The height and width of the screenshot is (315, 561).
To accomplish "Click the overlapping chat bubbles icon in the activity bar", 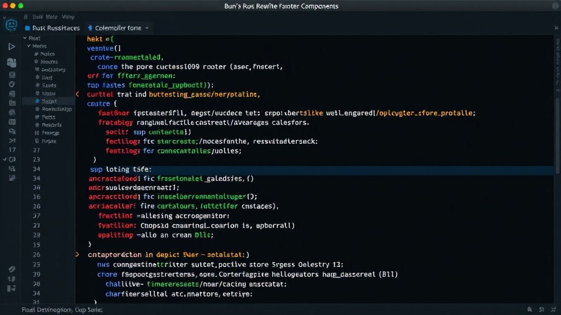I will 12,62.
